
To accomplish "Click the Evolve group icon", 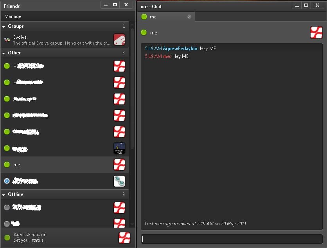I will (7, 40).
